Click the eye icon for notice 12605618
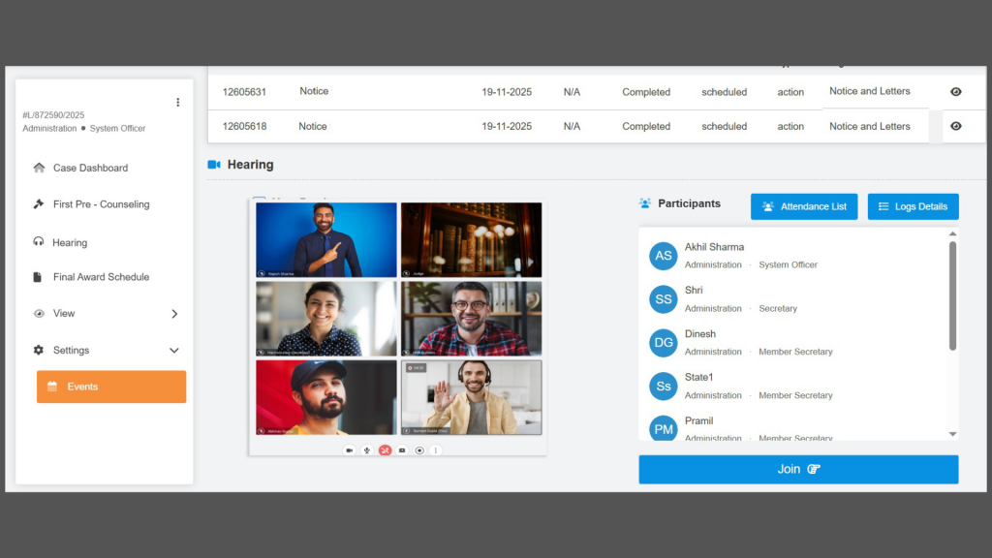Screen dimensions: 992x558 (x=956, y=126)
